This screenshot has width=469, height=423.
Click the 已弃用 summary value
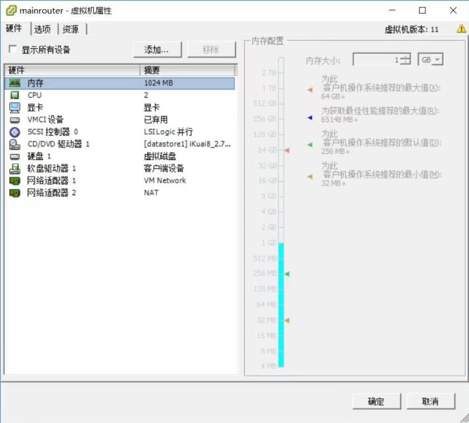tap(156, 120)
